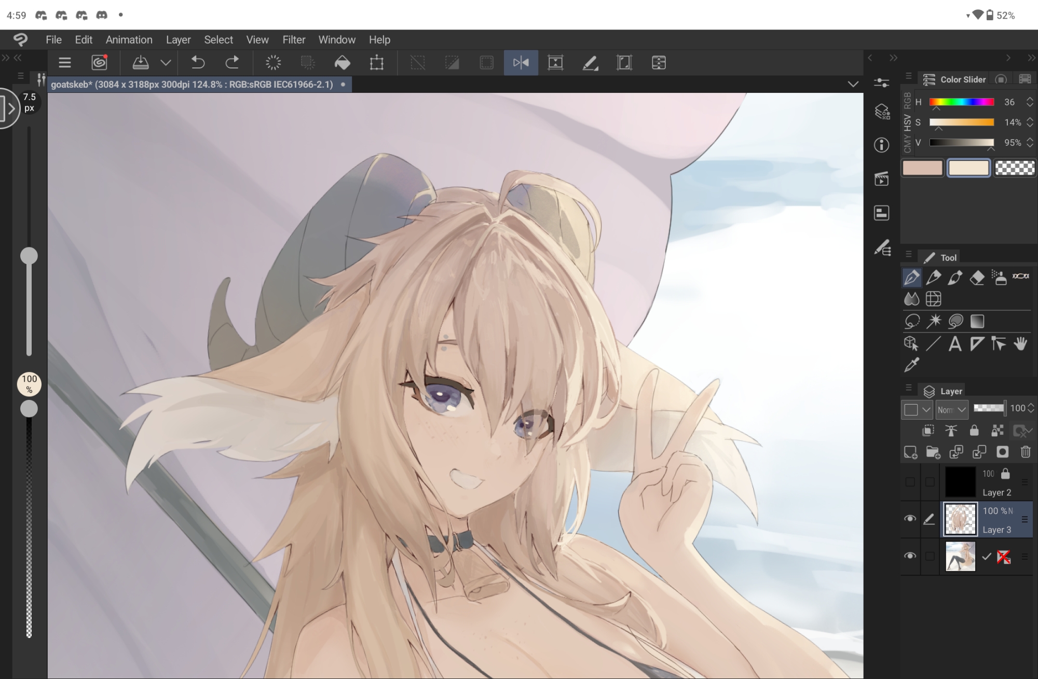
Task: Show Layer 2 by clicking visibility box
Action: pos(910,482)
